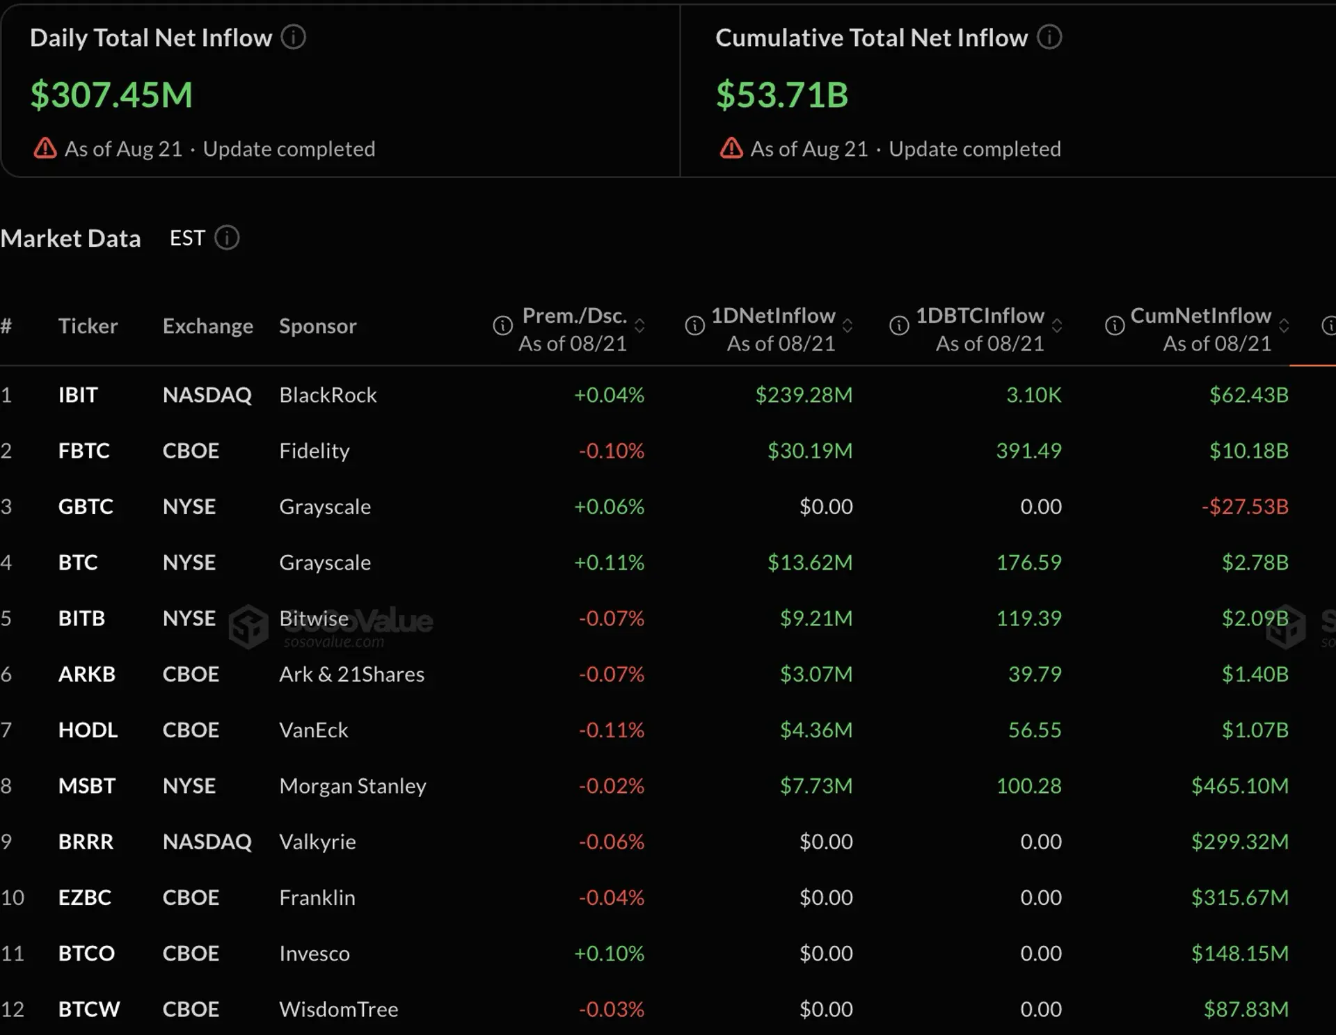This screenshot has width=1336, height=1035.
Task: Click the +0.11% premium value
Action: pyautogui.click(x=609, y=562)
